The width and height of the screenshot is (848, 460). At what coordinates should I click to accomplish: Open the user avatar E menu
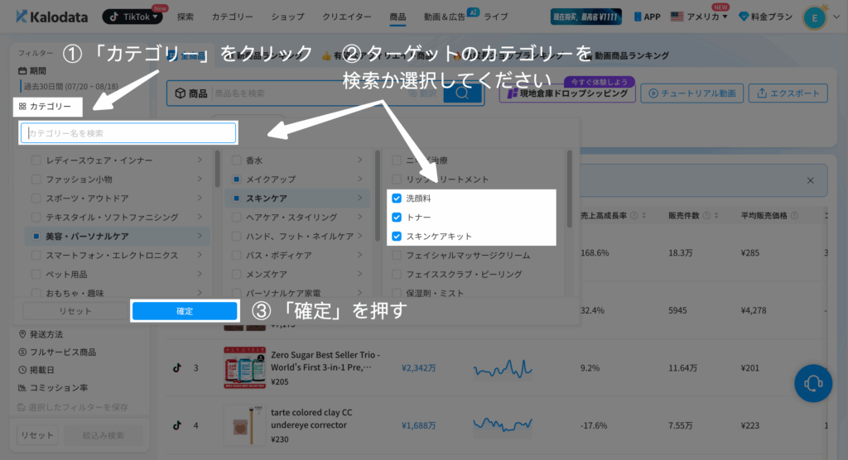coord(815,18)
